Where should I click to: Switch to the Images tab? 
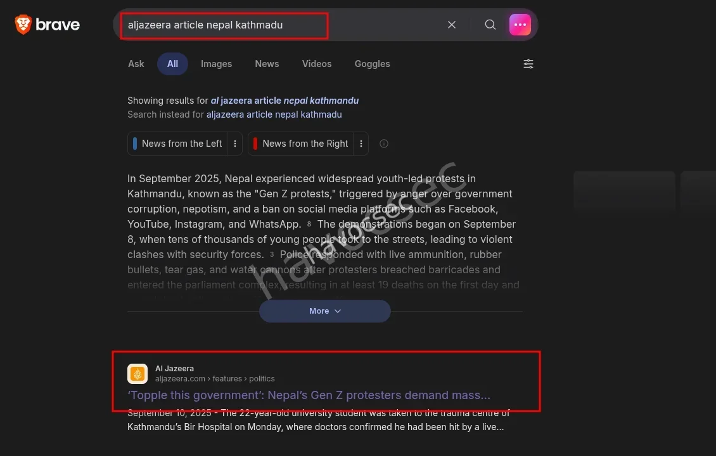[216, 64]
